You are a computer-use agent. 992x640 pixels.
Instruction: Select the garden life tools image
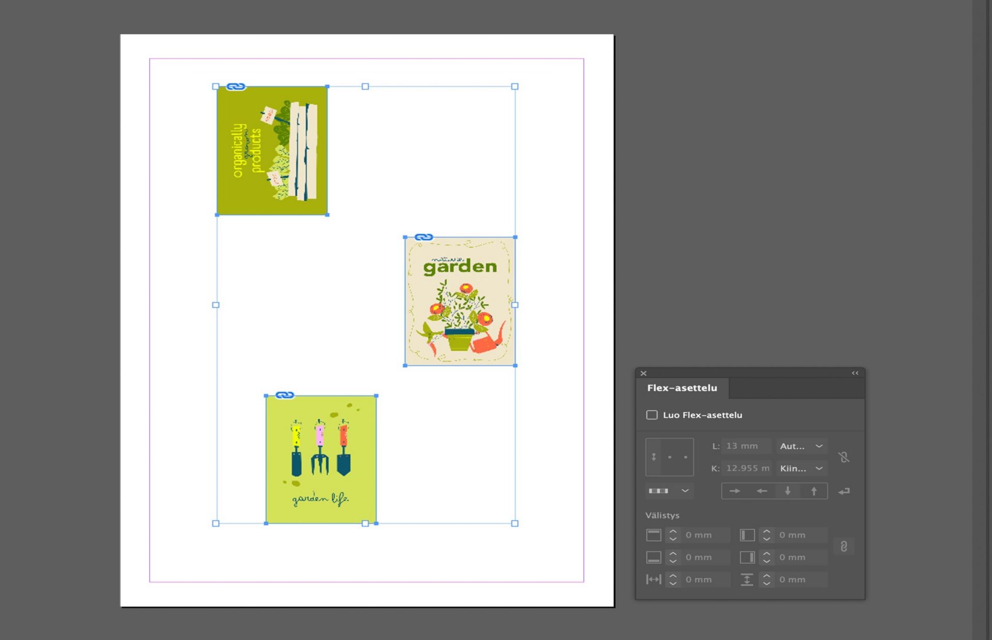pos(321,460)
